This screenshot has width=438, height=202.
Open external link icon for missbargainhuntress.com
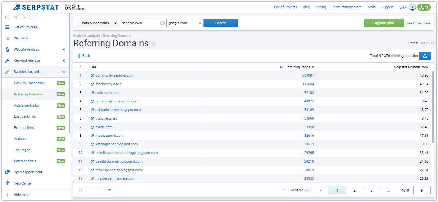coord(92,179)
